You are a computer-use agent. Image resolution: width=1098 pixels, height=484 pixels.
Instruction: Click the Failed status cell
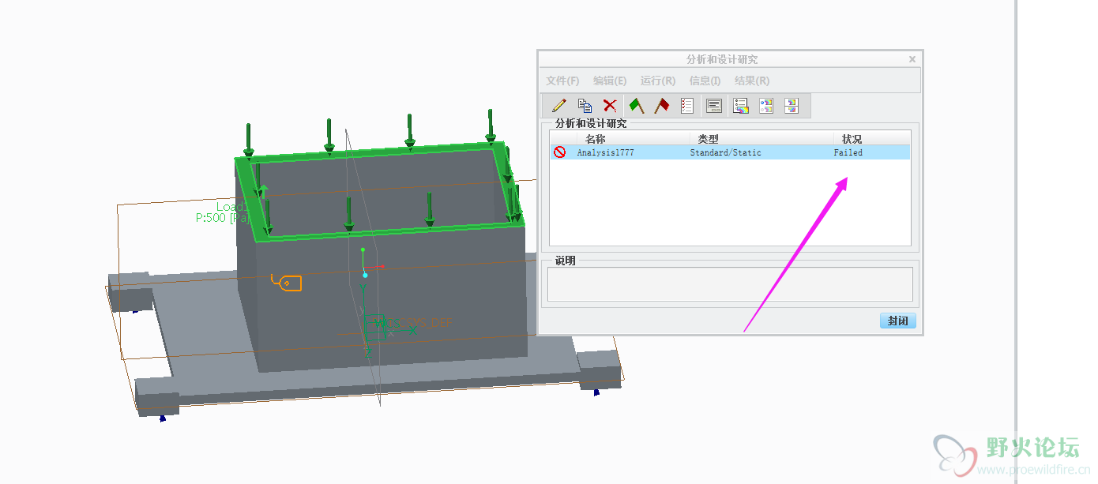coord(848,152)
